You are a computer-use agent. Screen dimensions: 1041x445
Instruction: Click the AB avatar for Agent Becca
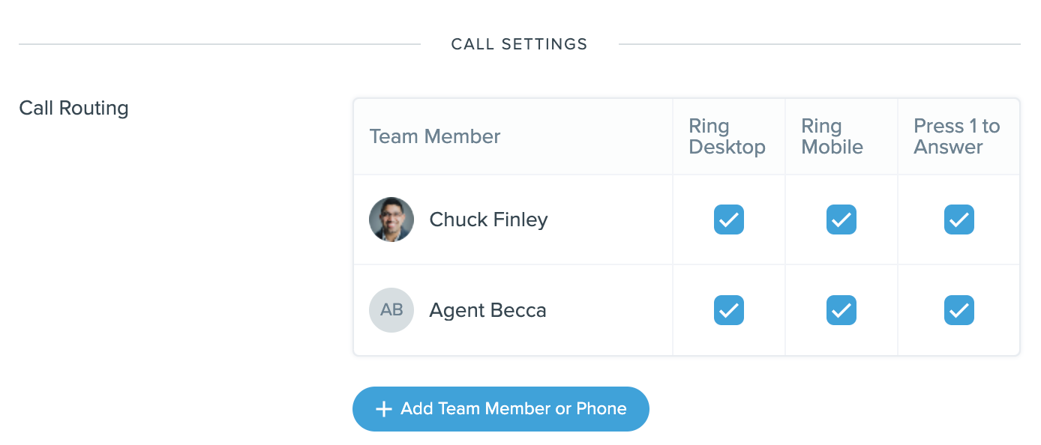391,309
